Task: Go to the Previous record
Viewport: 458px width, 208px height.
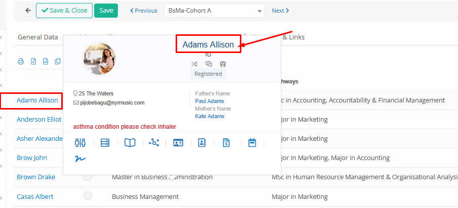Action: 144,11
